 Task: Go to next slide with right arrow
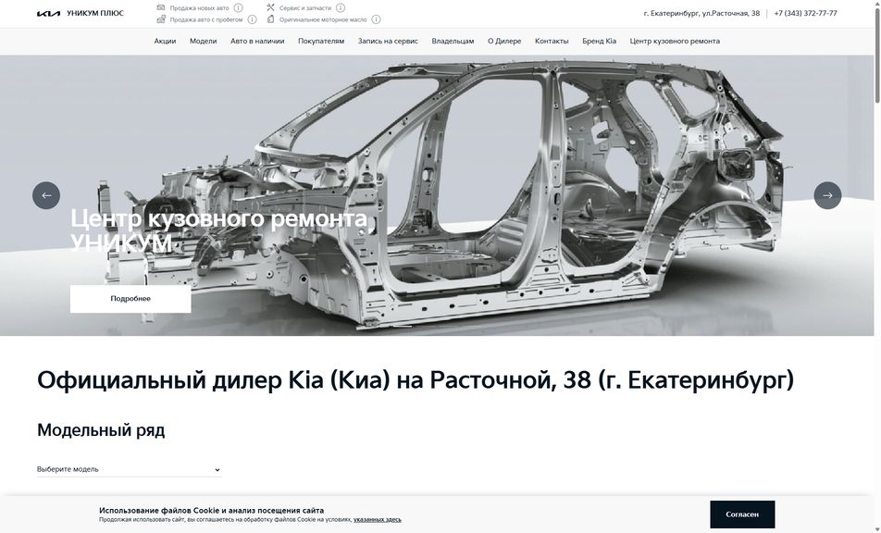[x=827, y=195]
